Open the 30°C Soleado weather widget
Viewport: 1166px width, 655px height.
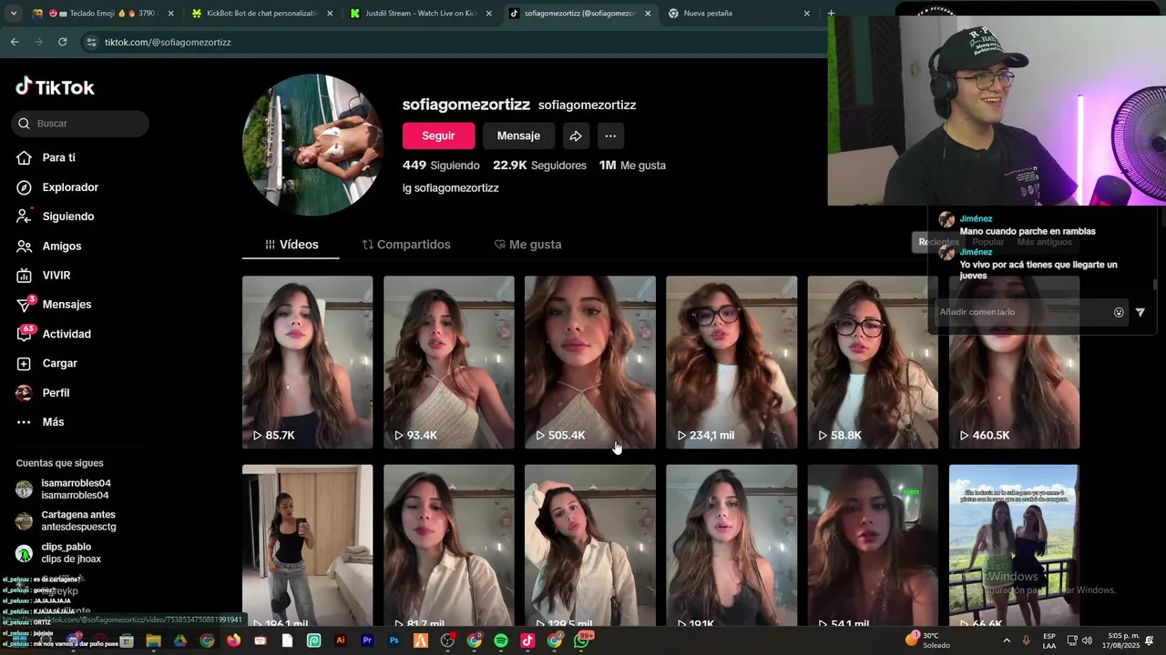pos(927,640)
